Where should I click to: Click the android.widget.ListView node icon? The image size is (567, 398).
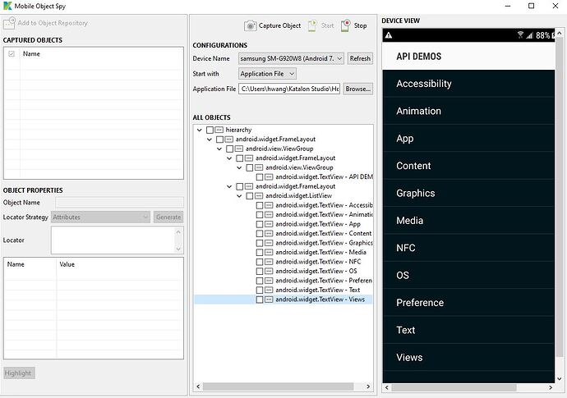pos(260,195)
